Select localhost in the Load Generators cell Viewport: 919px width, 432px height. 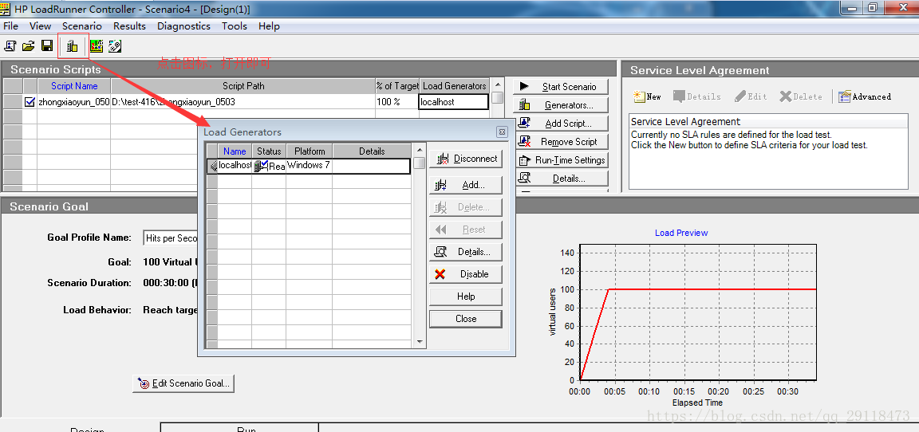tap(454, 102)
